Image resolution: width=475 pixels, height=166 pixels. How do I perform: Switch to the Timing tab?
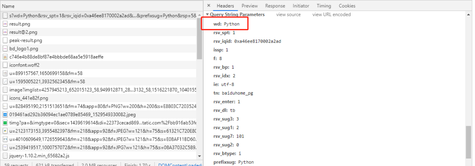324,6
